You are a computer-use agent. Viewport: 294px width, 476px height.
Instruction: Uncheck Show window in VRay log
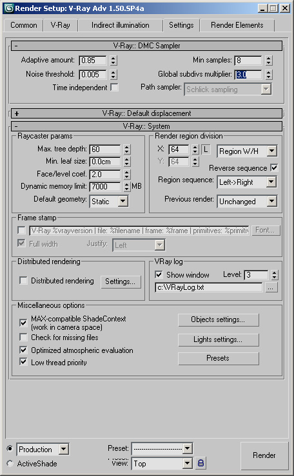pos(159,275)
